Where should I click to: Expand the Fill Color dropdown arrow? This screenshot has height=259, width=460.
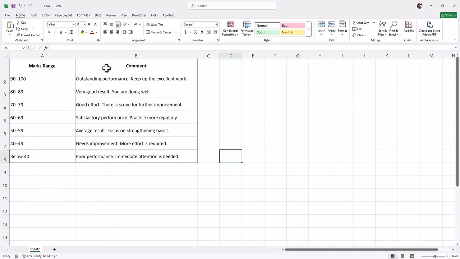(87, 32)
